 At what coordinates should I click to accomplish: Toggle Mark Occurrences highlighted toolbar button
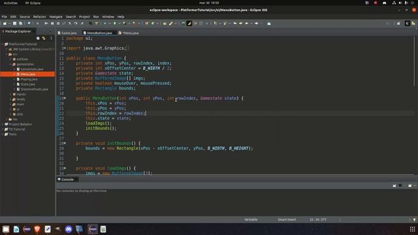[189, 23]
